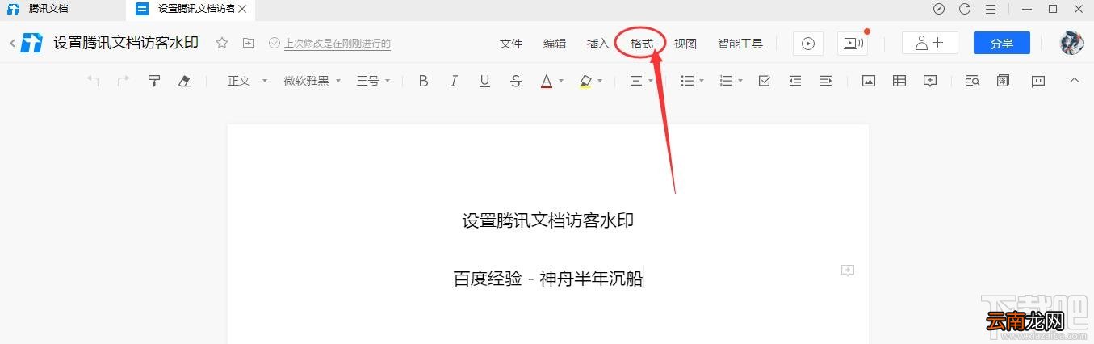Toggle bold formatting

[423, 81]
